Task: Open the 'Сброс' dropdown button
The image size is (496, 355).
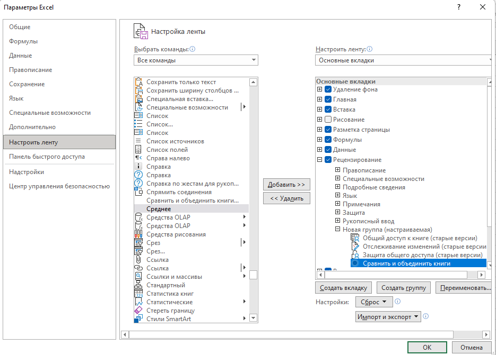Action: (374, 302)
